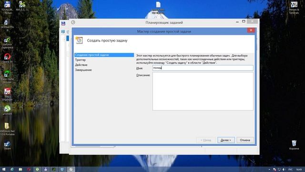The image size is (305, 172).
Task: Click the Планировщик заданий title bar clock icon
Action: coord(73,22)
